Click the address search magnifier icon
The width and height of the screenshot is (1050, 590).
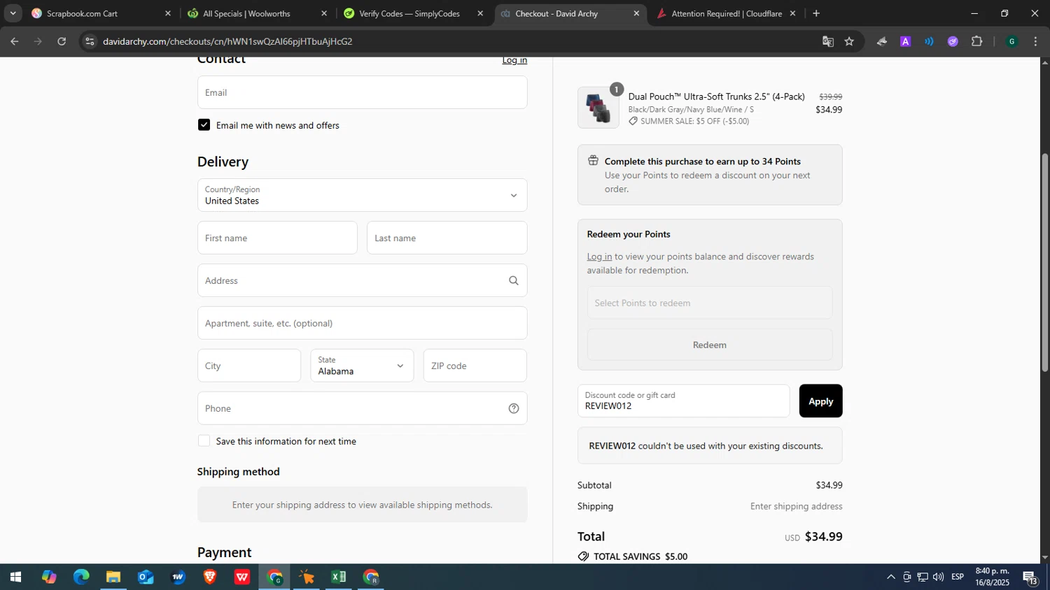(514, 280)
